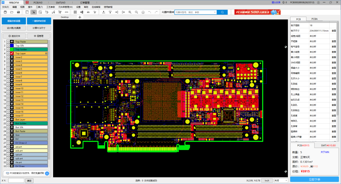Viewport: 341px width, 184px height.
Task: Click the 立即下单 order button
Action: pyautogui.click(x=314, y=179)
